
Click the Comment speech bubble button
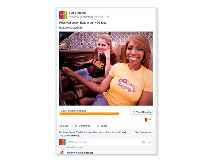click(82, 126)
